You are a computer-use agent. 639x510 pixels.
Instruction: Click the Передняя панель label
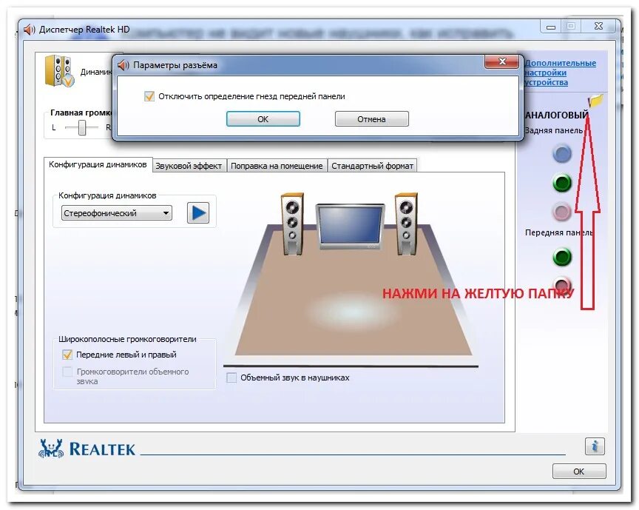(558, 232)
